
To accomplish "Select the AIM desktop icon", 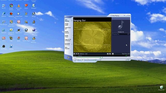I will (34, 23).
